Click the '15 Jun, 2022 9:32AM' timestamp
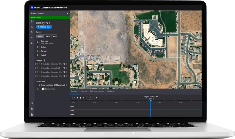Viewport: 235px width, 139px height. 151,97
